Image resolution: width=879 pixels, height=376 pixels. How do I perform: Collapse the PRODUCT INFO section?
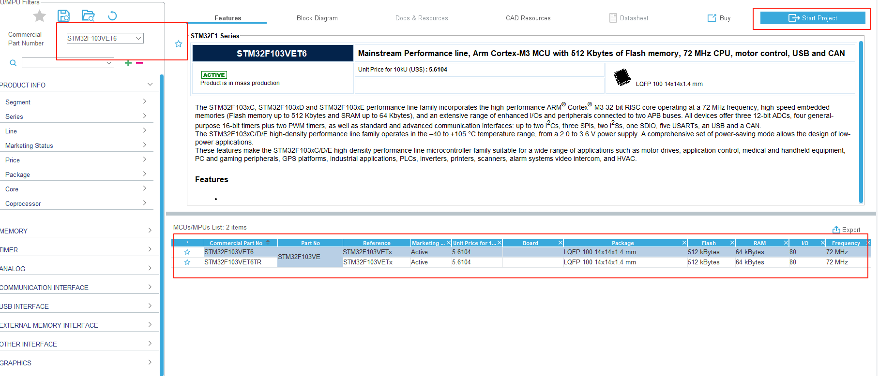point(150,85)
